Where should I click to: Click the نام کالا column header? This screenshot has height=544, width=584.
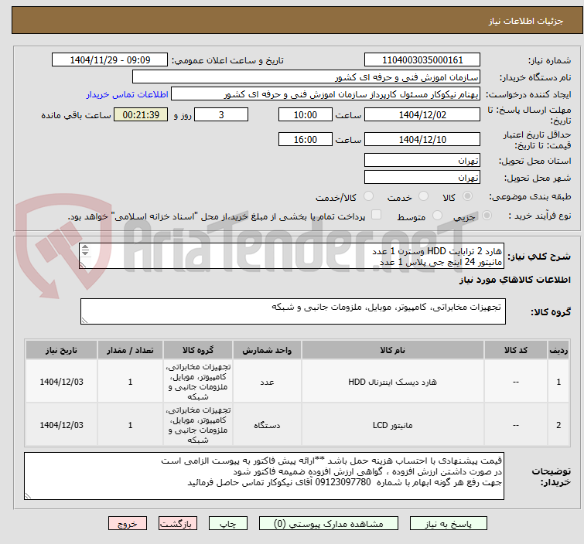(393, 350)
